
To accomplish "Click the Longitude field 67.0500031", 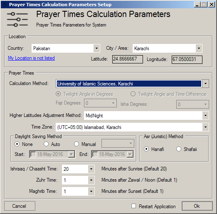I will click(x=187, y=60).
